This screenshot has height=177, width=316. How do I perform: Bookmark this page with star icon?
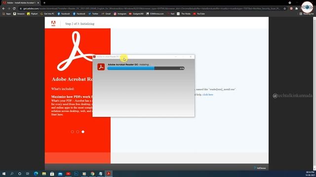(284, 9)
